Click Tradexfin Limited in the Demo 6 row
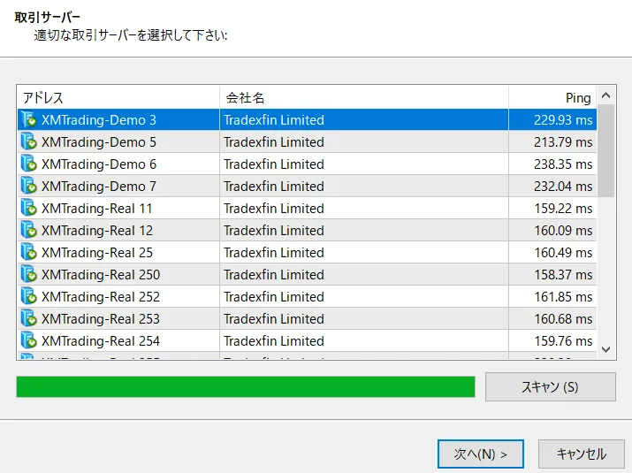The width and height of the screenshot is (632, 473). tap(274, 164)
